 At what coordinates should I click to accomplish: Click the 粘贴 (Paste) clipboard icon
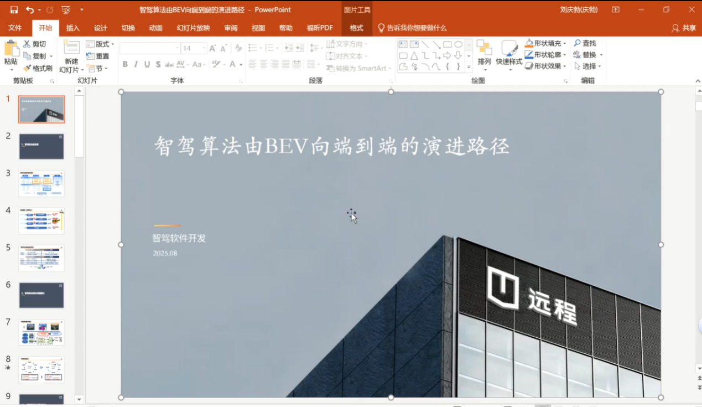click(11, 49)
